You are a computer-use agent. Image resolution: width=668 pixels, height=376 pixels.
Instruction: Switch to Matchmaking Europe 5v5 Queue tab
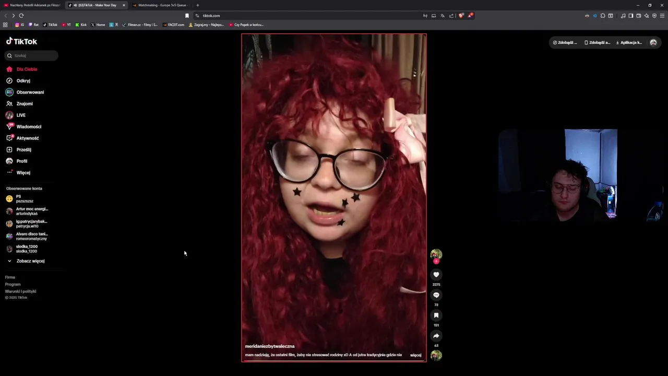coord(161,5)
